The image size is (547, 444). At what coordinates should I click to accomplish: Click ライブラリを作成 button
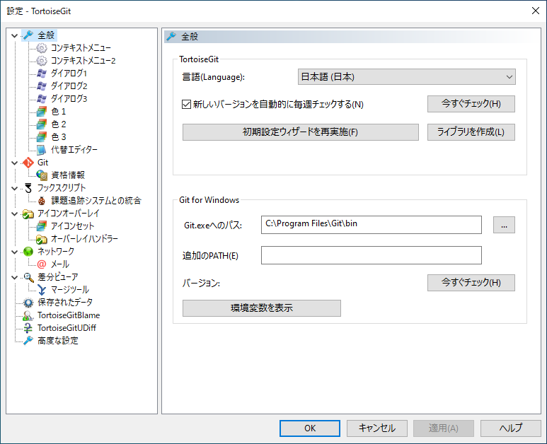tap(471, 132)
